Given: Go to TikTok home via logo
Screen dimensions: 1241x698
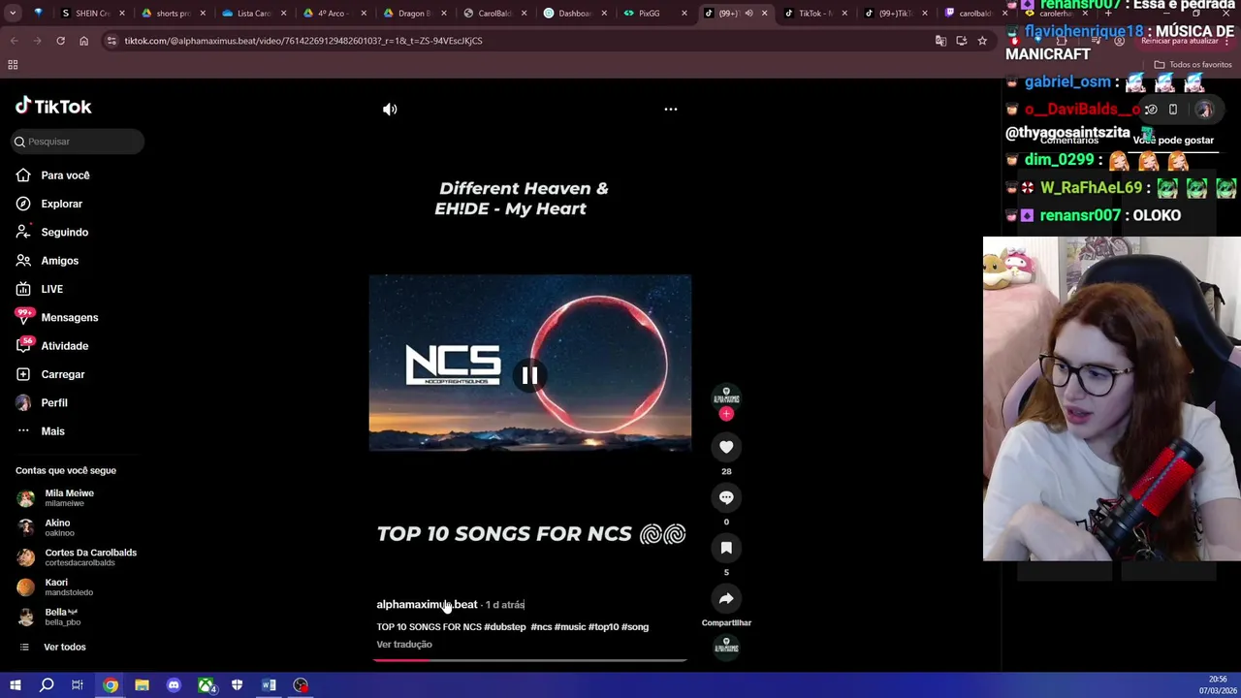Looking at the screenshot, I should click(x=53, y=107).
